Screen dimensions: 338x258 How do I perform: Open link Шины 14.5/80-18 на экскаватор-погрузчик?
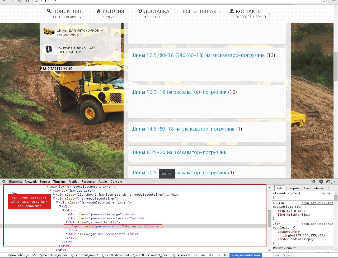(x=183, y=129)
